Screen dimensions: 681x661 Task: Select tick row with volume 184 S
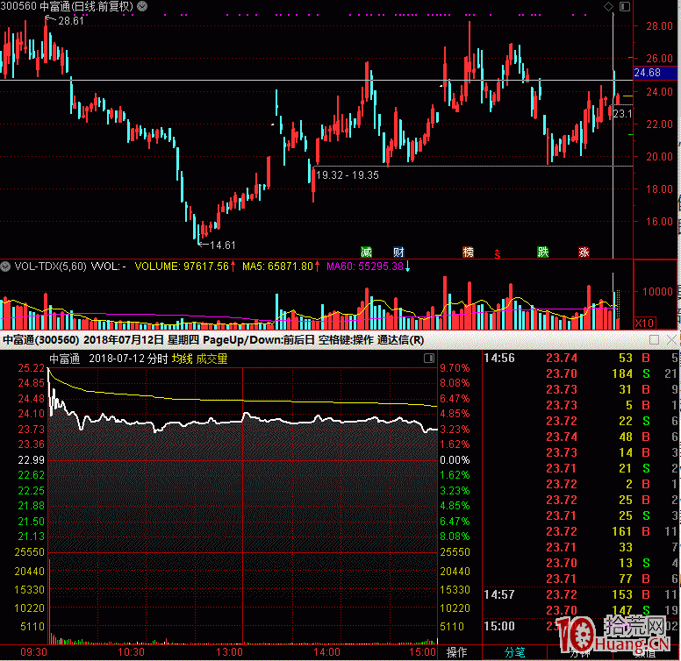point(582,373)
